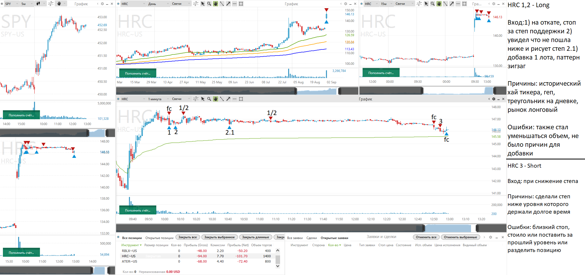Toggle link radio button of SPY chart

tap(2, 4)
